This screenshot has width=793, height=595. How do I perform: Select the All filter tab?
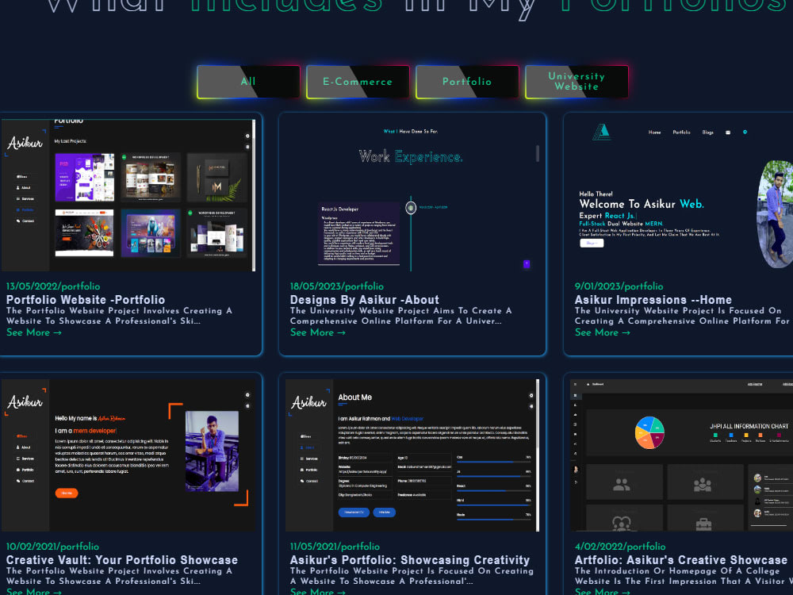(x=248, y=82)
